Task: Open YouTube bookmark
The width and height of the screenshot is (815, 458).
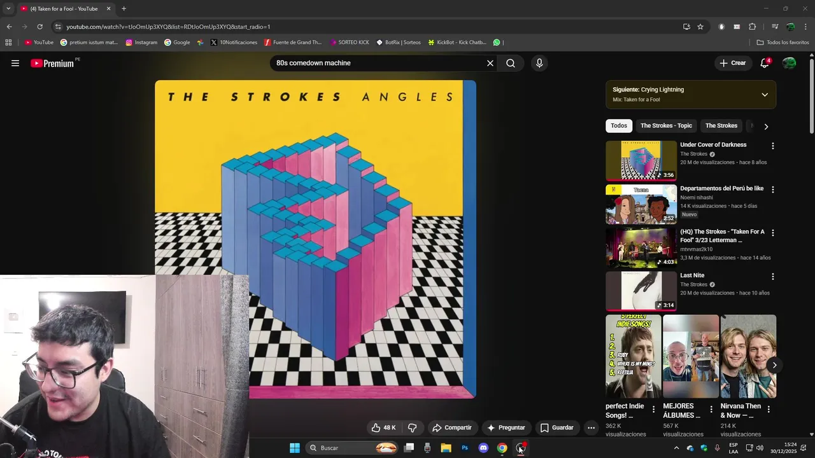Action: point(39,43)
